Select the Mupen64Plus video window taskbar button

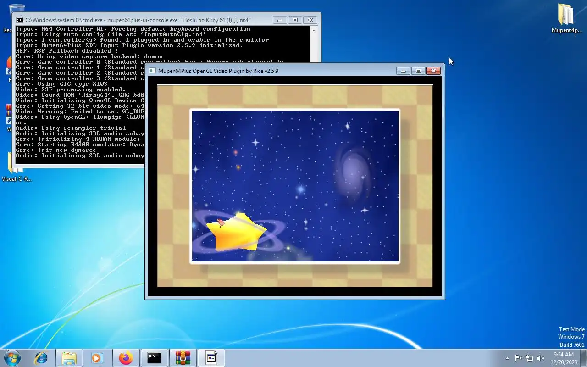(x=211, y=358)
